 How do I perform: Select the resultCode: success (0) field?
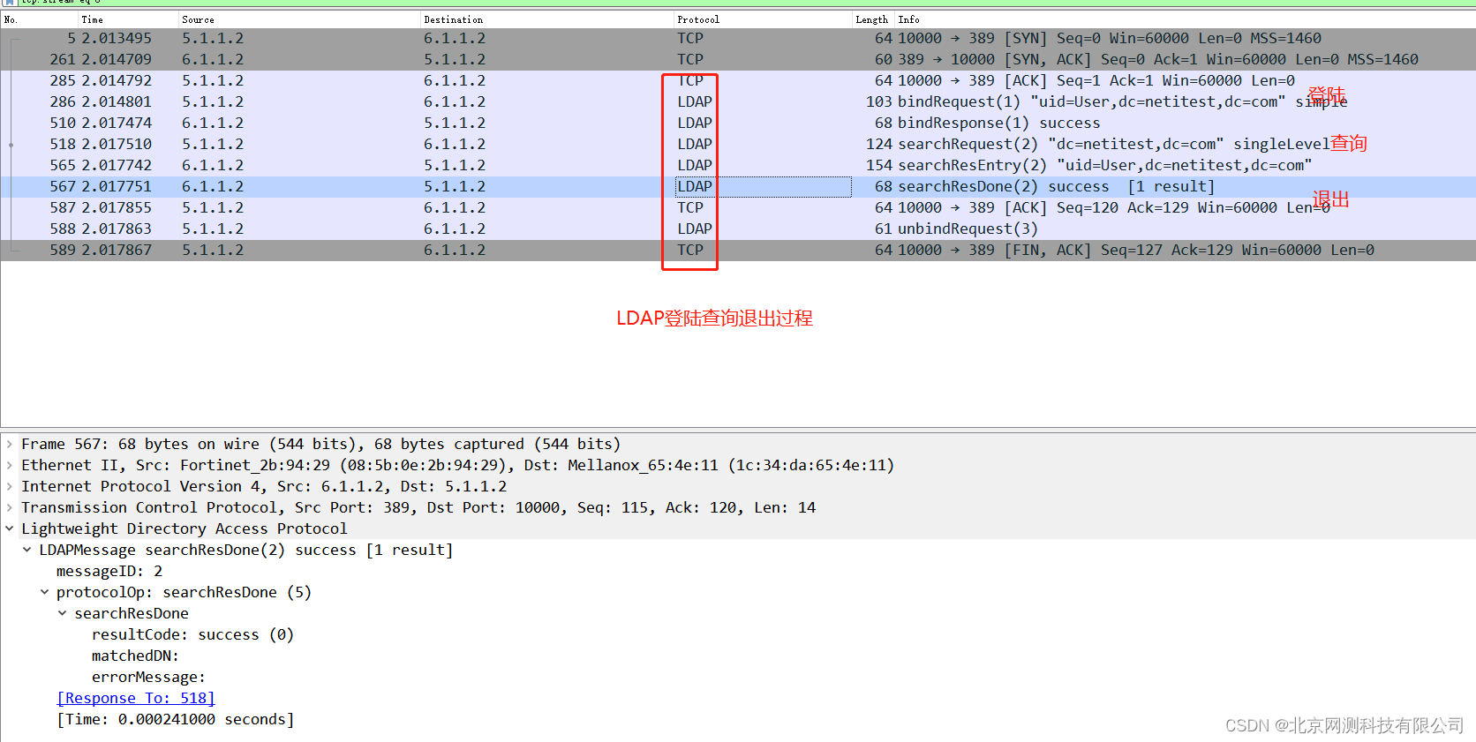192,634
